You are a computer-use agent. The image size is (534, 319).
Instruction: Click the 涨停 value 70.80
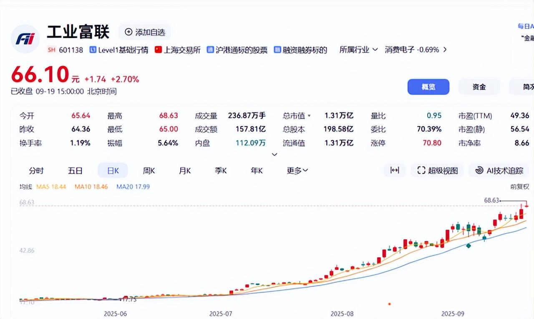[x=432, y=143]
